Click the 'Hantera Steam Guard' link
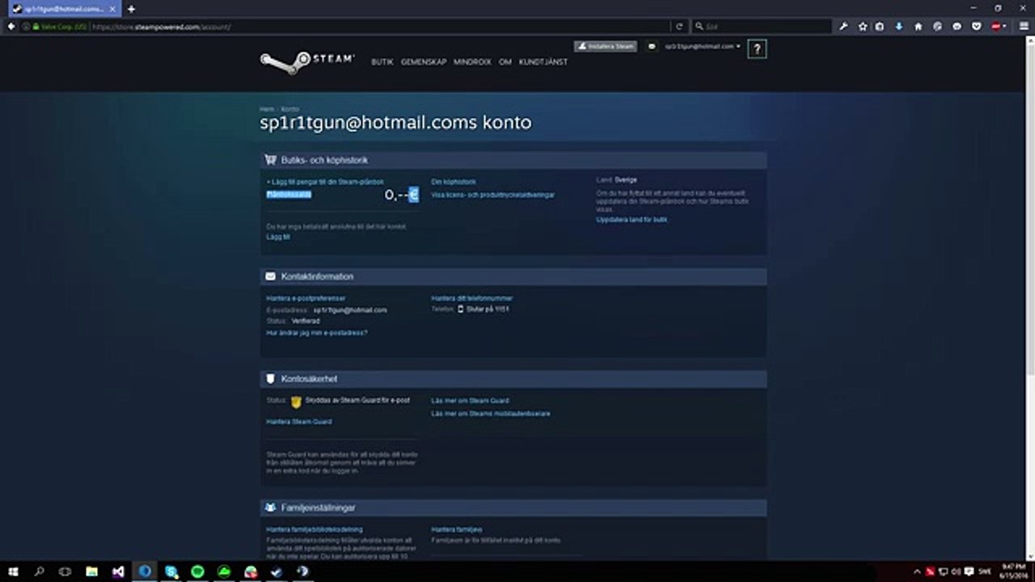The height and width of the screenshot is (582, 1035). (x=299, y=422)
